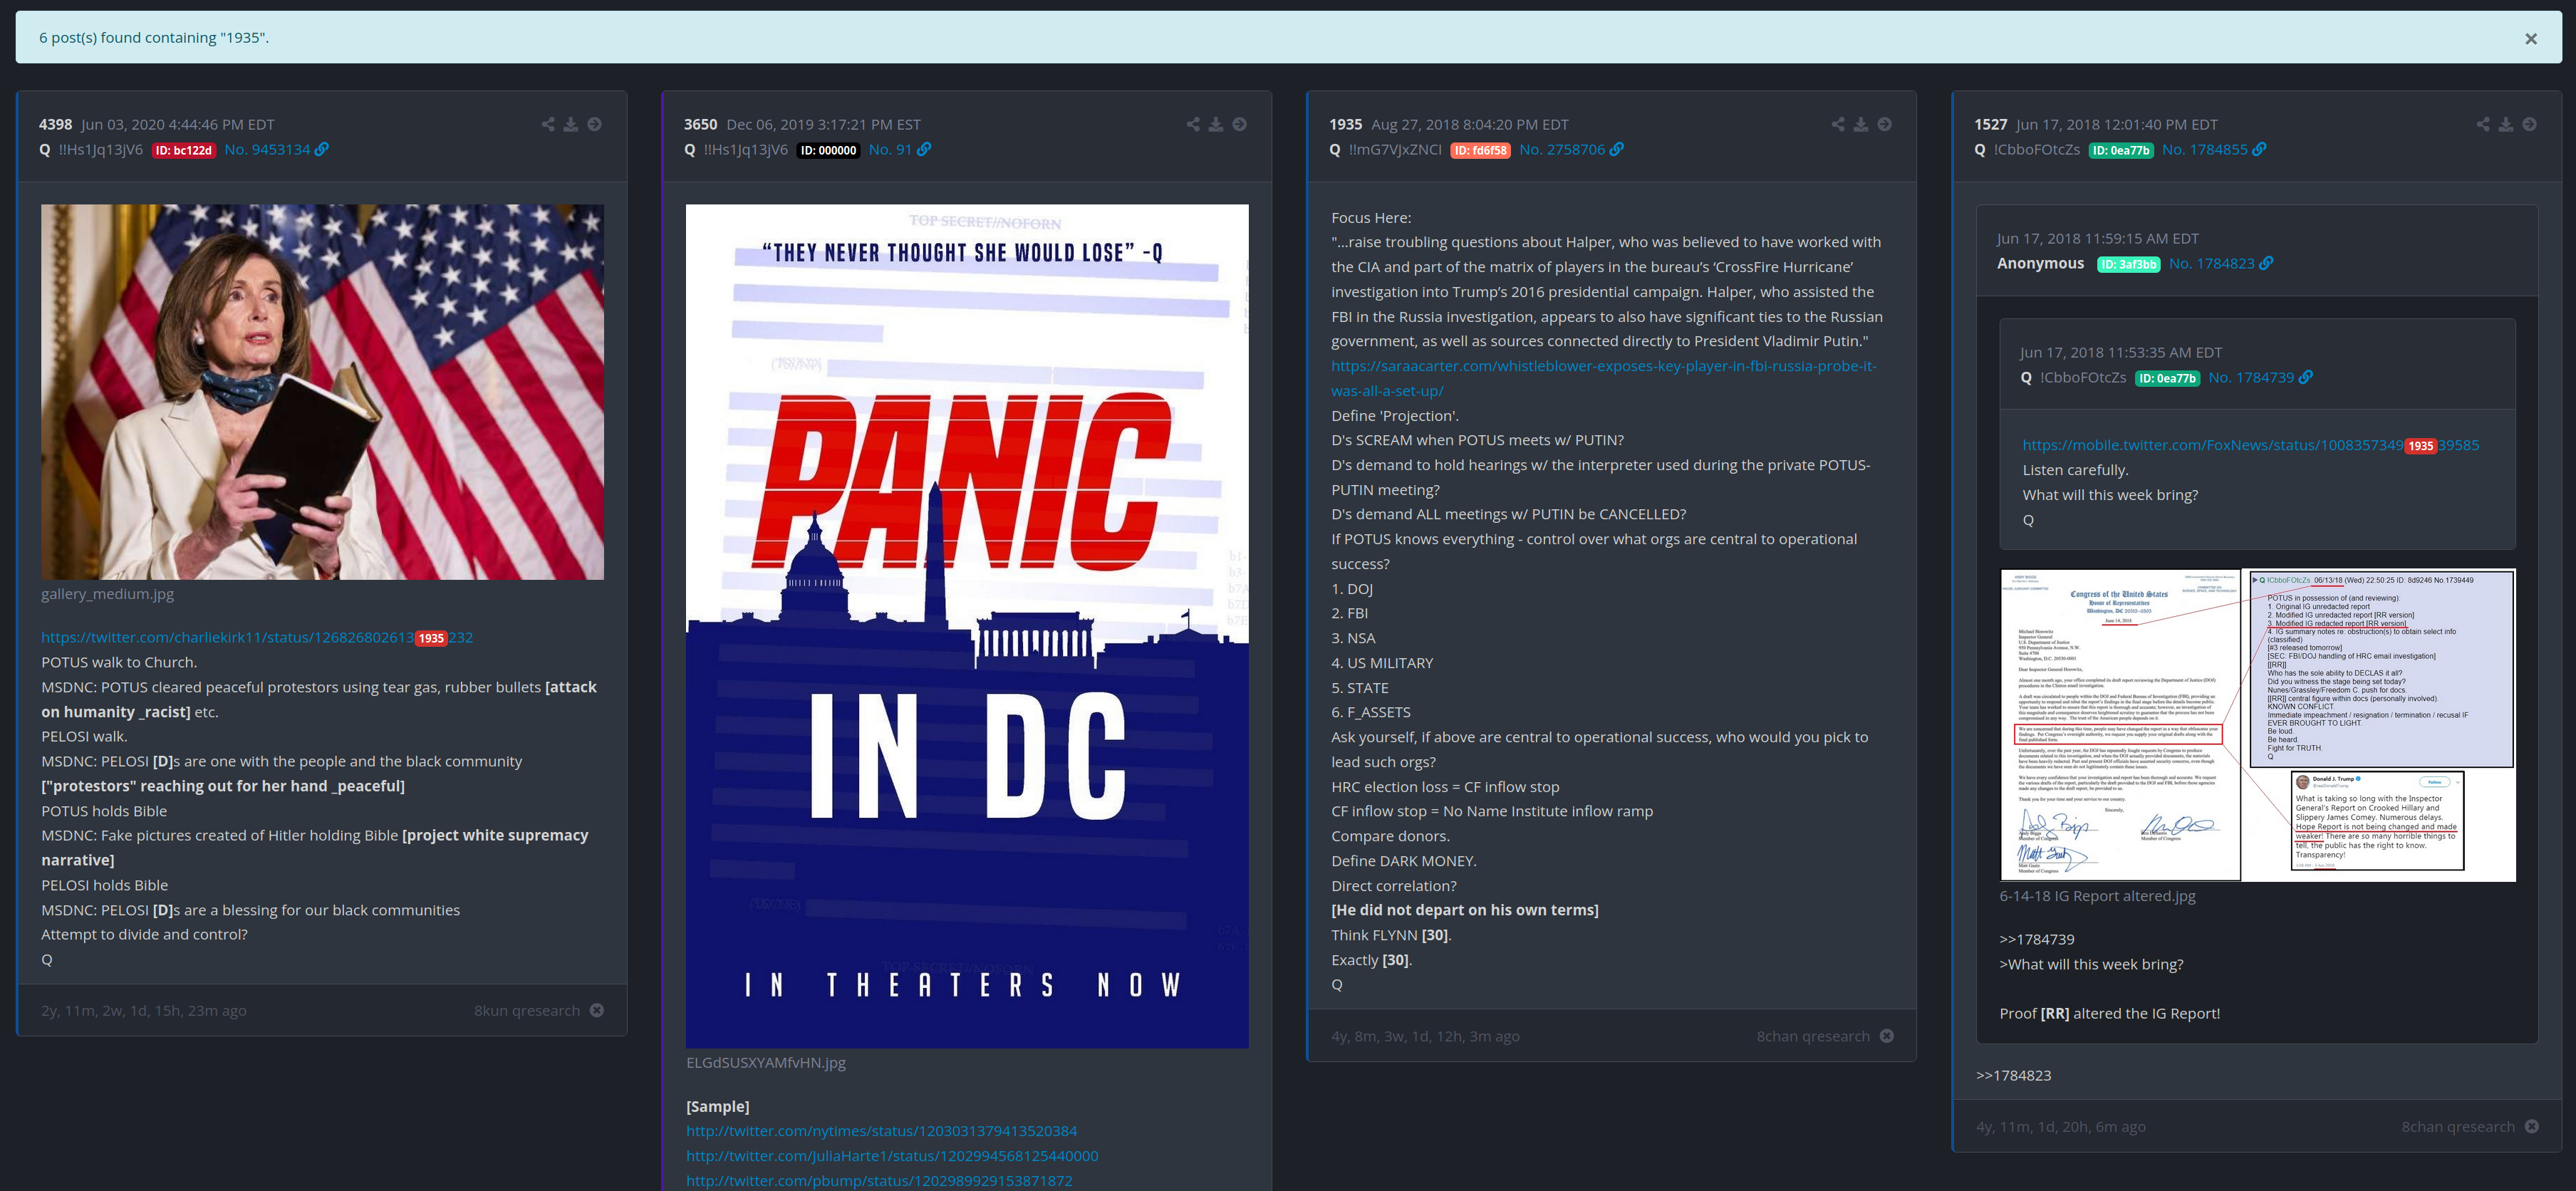This screenshot has height=1191, width=2576.
Task: Click the >>1784739 reply reference
Action: pyautogui.click(x=2037, y=939)
